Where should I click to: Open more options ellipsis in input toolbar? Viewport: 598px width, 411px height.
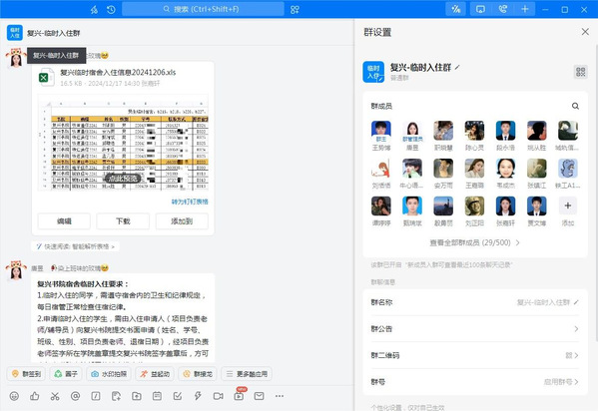(280, 396)
